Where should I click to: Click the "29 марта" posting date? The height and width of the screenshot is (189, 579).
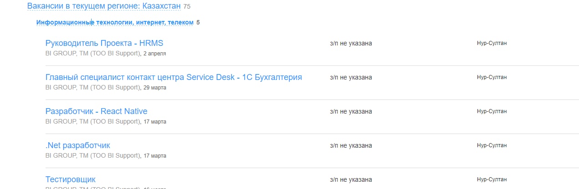[x=155, y=88]
